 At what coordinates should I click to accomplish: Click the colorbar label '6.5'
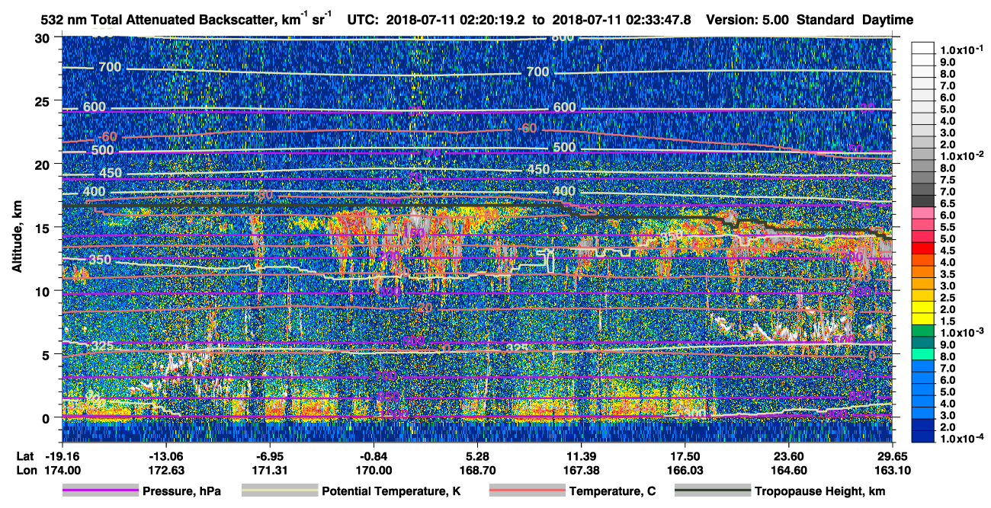coord(948,203)
